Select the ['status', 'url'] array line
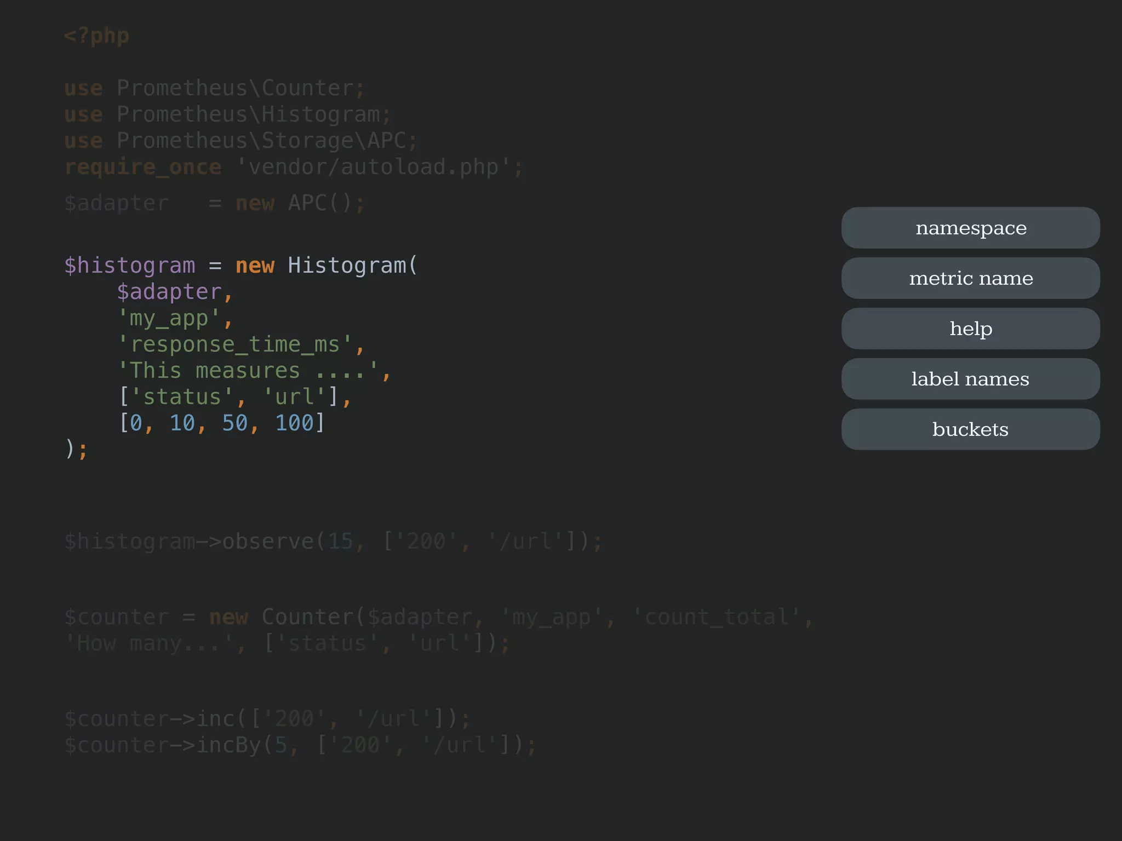 [x=234, y=397]
